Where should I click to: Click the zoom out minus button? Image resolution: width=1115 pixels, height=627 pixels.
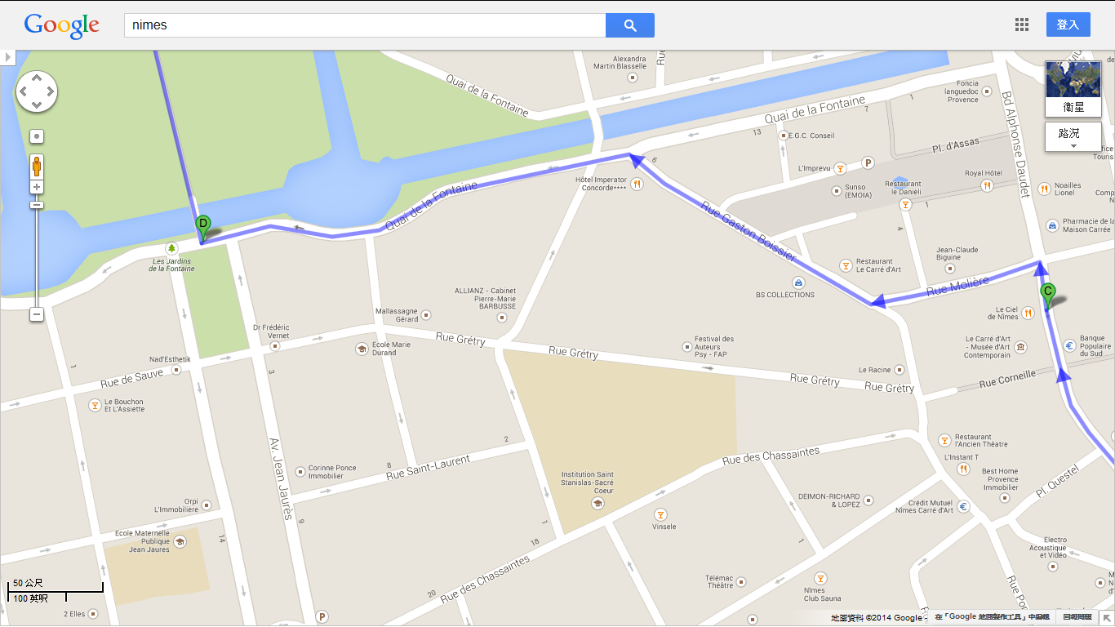coord(37,314)
